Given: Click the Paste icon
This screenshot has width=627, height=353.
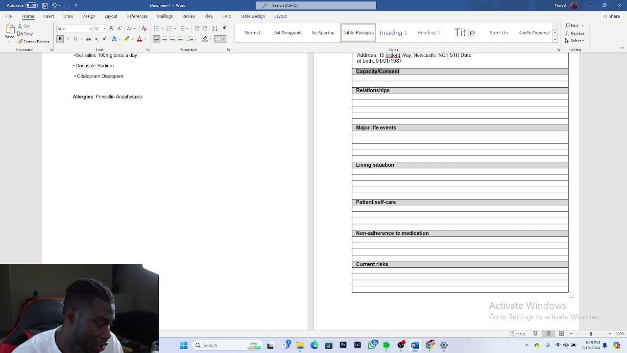Looking at the screenshot, I should pyautogui.click(x=9, y=29).
